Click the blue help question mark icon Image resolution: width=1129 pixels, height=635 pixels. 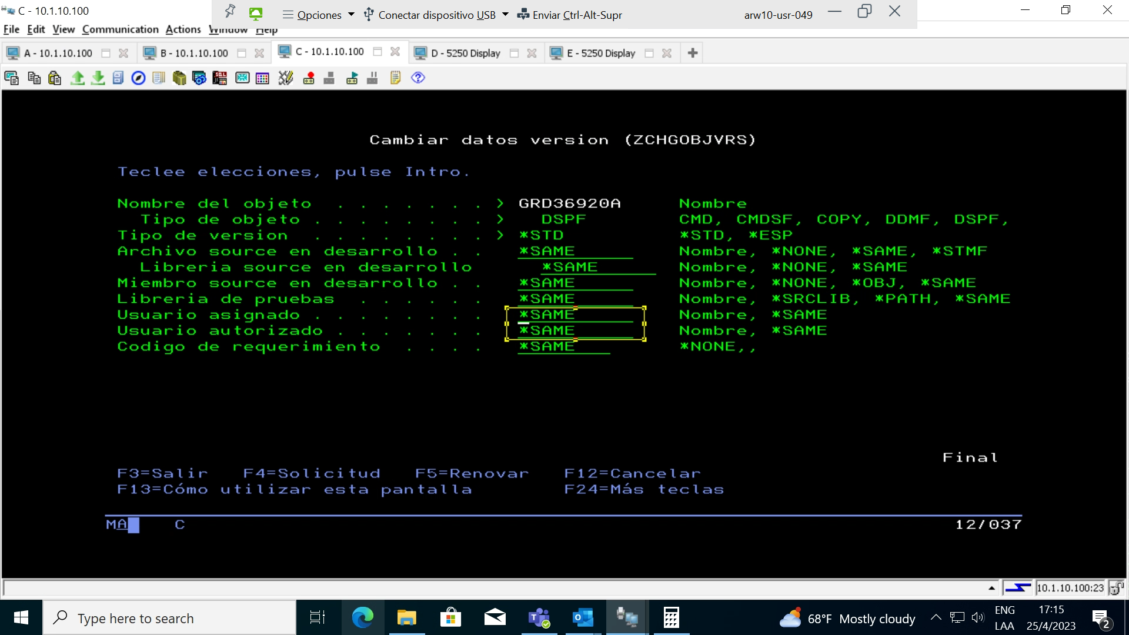(418, 78)
